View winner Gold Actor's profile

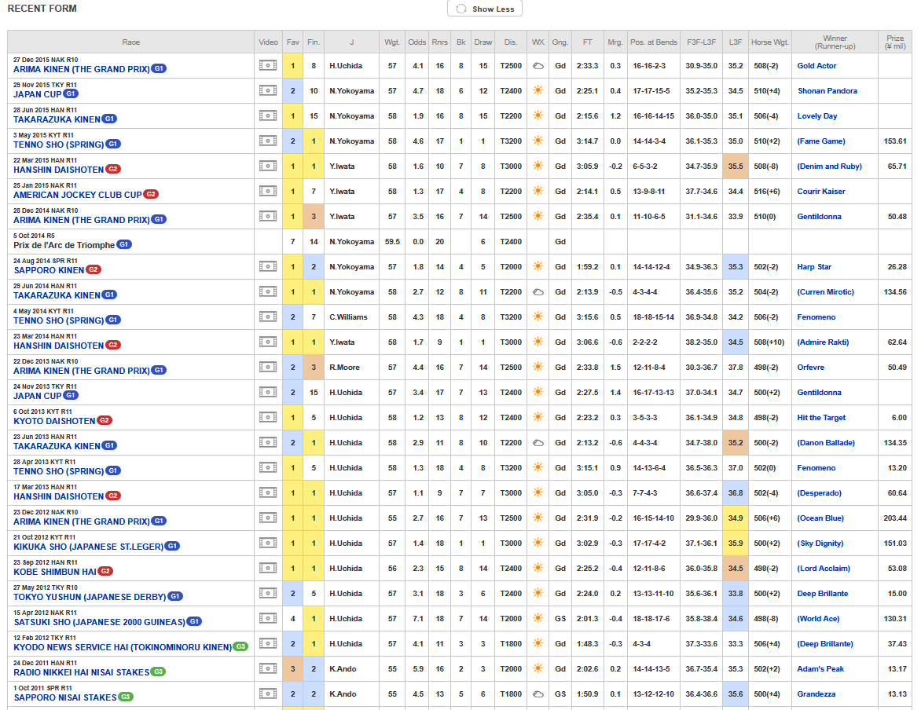point(816,66)
